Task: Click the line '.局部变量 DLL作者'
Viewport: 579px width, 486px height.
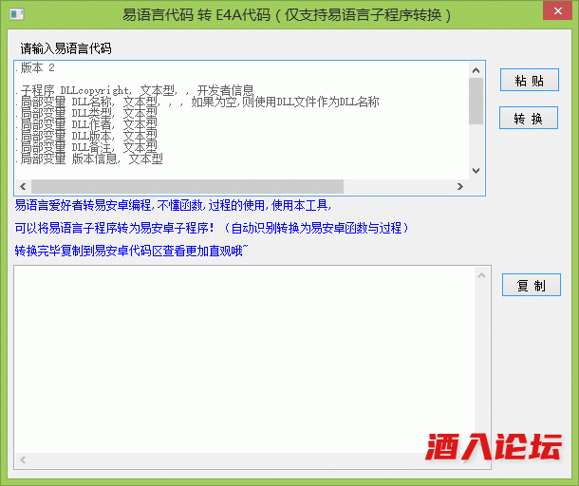Action: (x=86, y=125)
